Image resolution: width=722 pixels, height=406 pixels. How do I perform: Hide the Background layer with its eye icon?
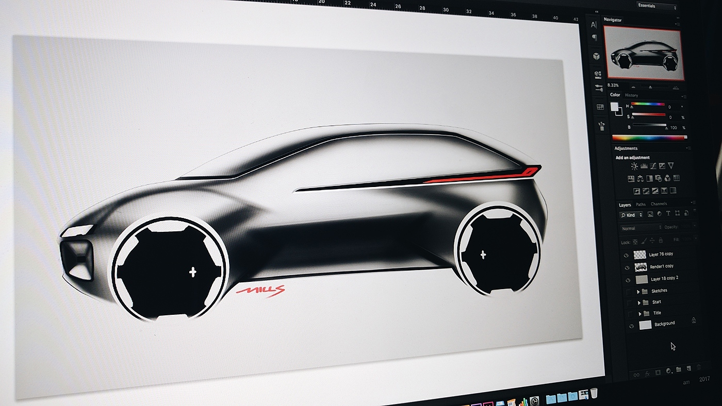(x=631, y=326)
